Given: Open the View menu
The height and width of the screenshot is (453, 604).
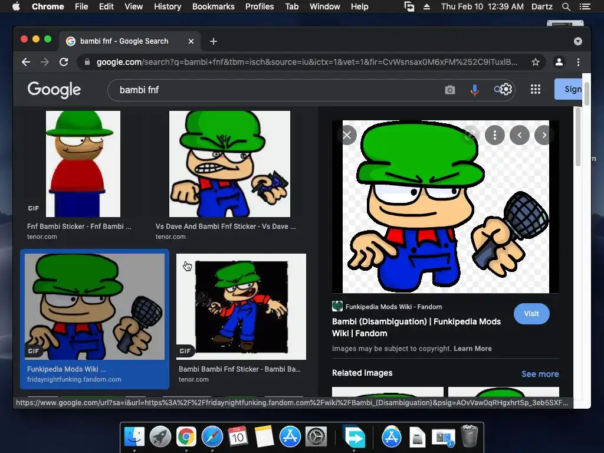Looking at the screenshot, I should pyautogui.click(x=134, y=6).
